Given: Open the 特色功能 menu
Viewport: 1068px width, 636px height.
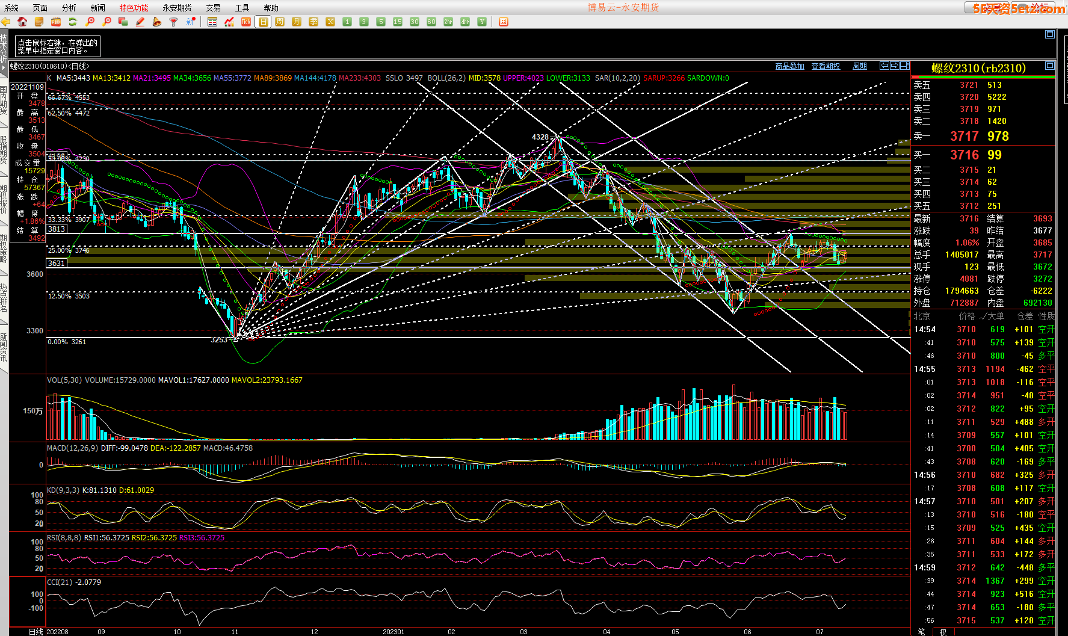Looking at the screenshot, I should click(134, 8).
